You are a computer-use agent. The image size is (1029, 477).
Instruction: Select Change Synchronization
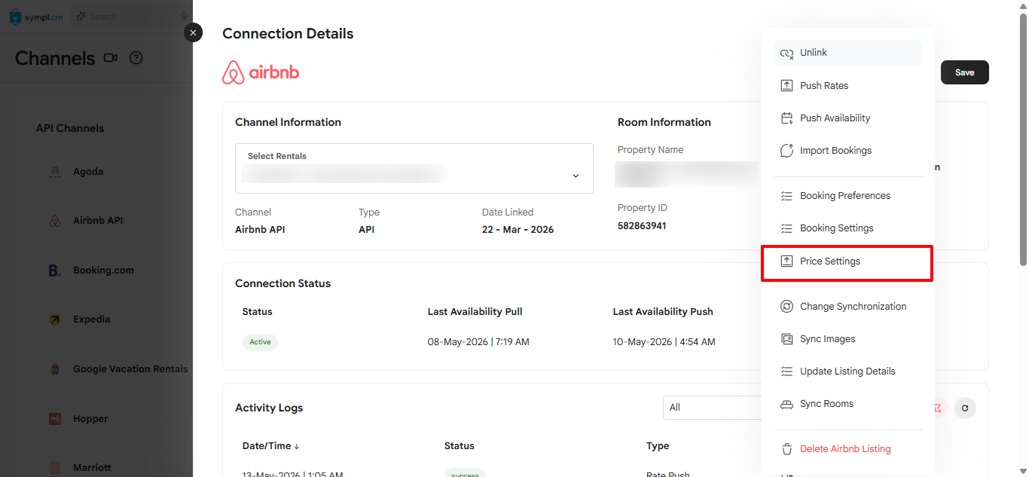[x=847, y=306]
